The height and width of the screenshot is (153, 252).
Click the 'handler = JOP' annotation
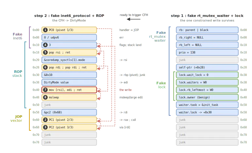(x=129, y=30)
